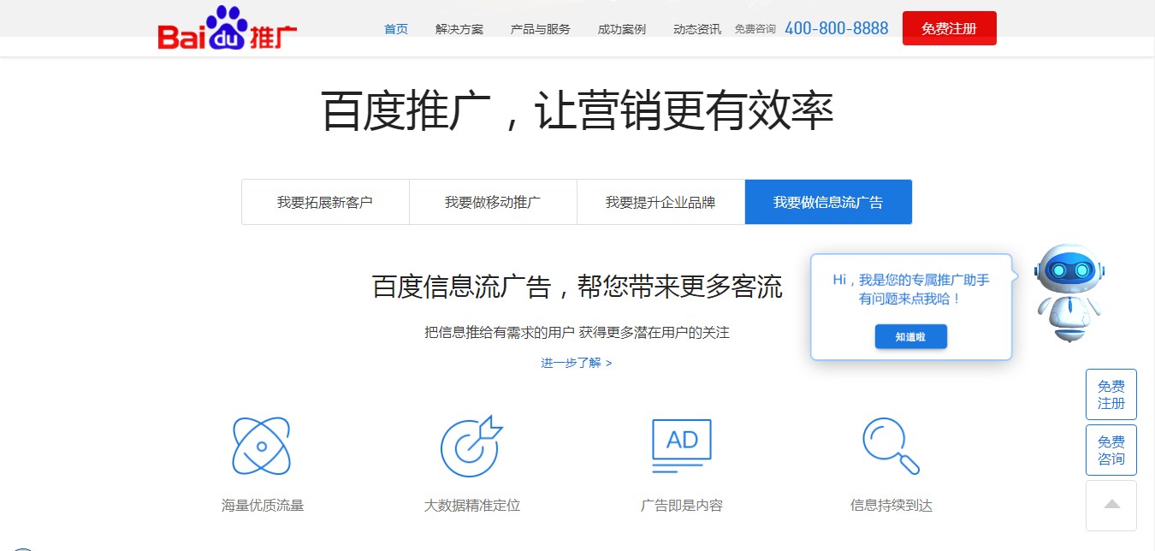1155x551 pixels.
Task: Select the 我要做信息流广告 tab
Action: (828, 202)
